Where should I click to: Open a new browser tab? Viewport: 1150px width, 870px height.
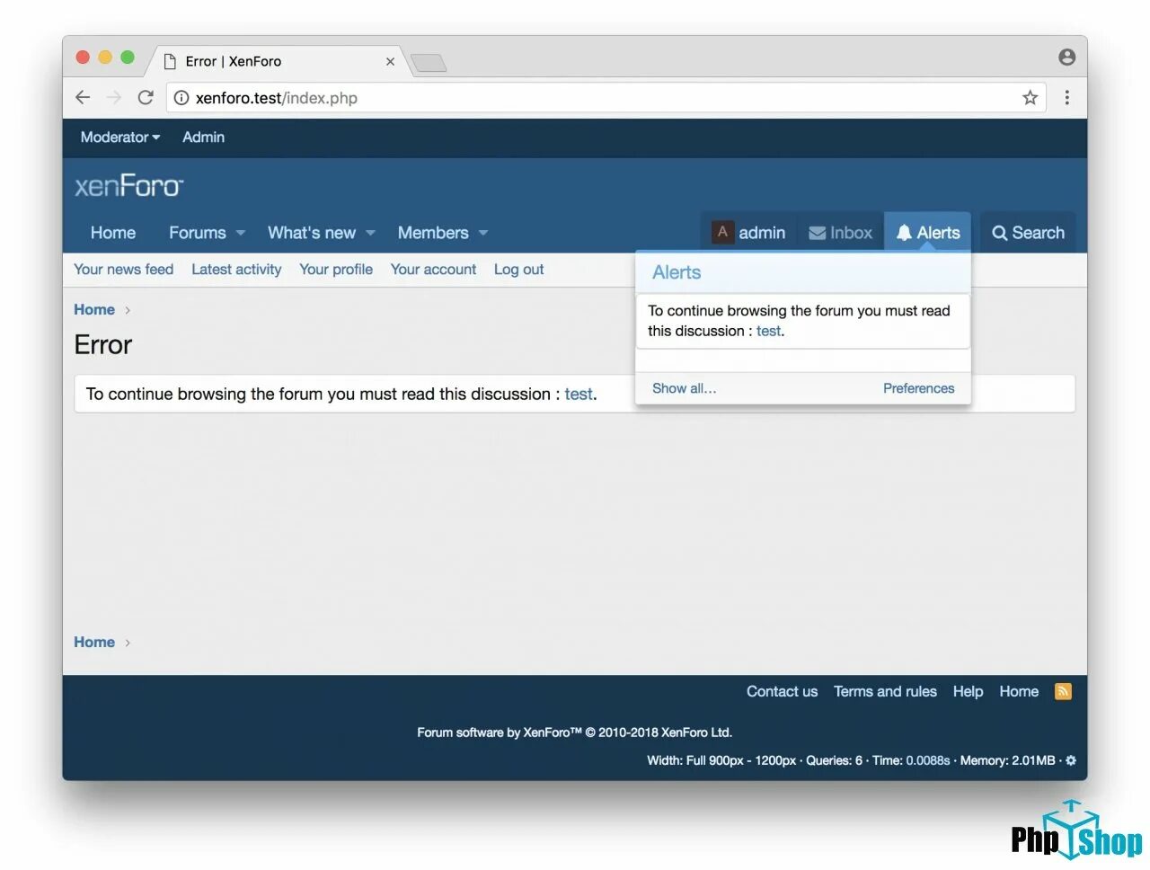coord(429,62)
